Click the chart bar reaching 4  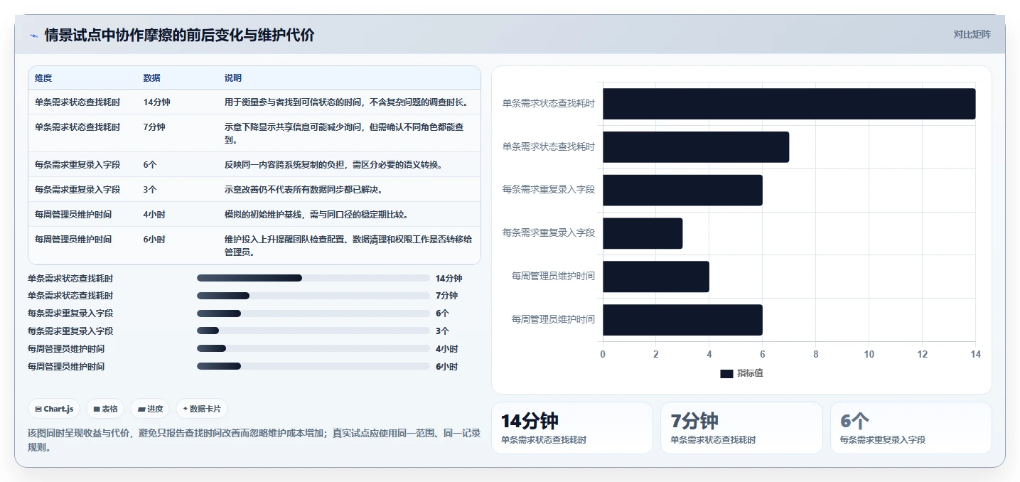656,277
